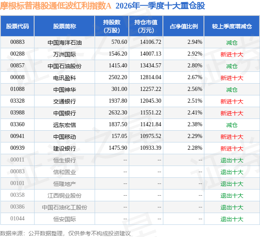Select the 电讯盈科 row name
The image size is (260, 237).
click(65, 78)
